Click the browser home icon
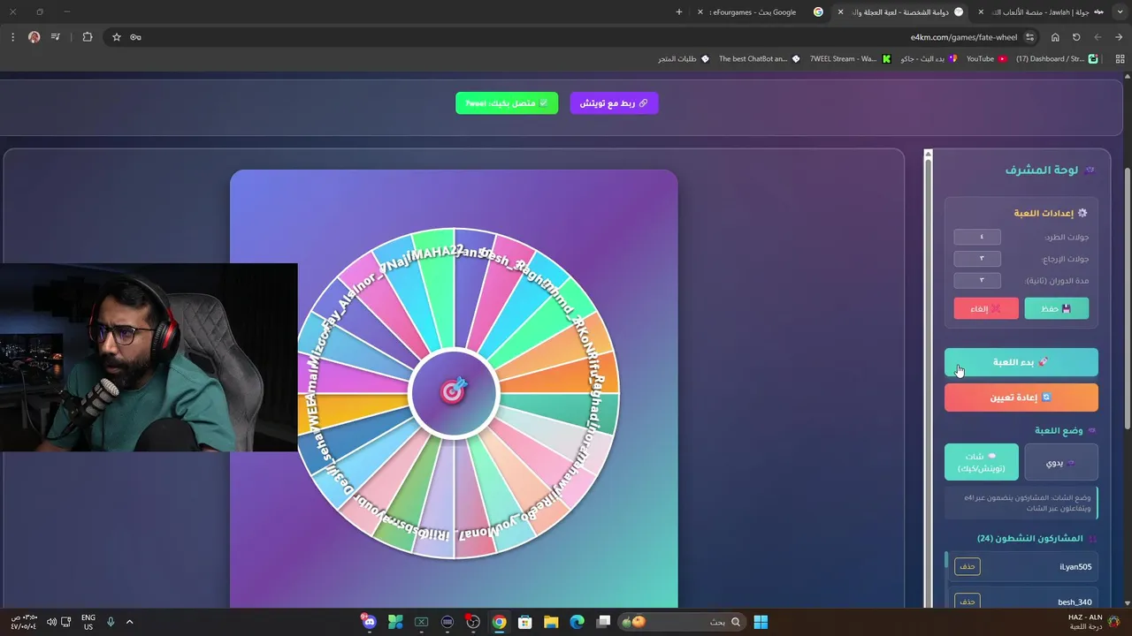The image size is (1132, 636). 1055,37
